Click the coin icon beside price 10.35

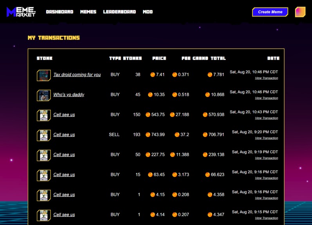coord(150,95)
